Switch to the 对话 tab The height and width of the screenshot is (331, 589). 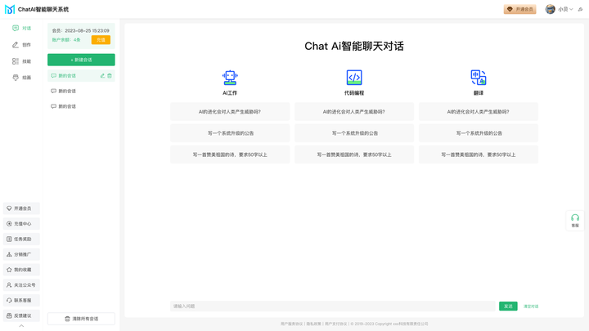point(21,28)
